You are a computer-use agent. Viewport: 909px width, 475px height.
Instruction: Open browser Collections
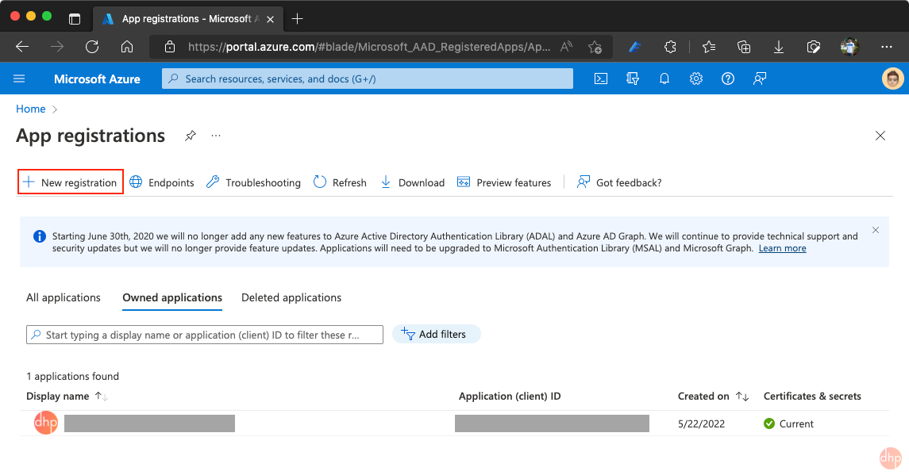coord(744,47)
